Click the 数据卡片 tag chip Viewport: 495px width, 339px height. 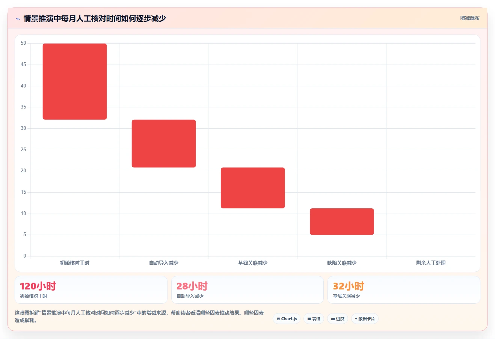click(x=365, y=319)
